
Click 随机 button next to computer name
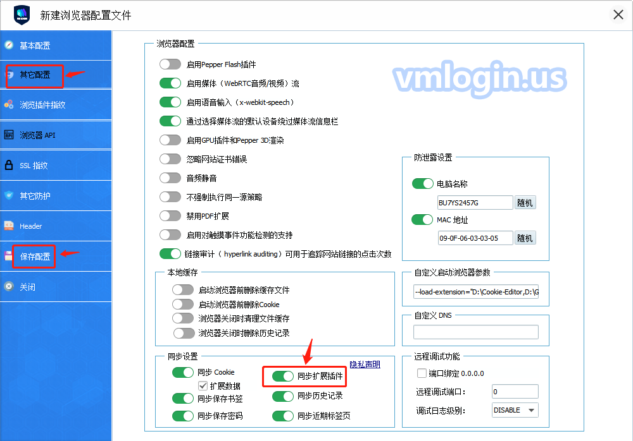(525, 203)
